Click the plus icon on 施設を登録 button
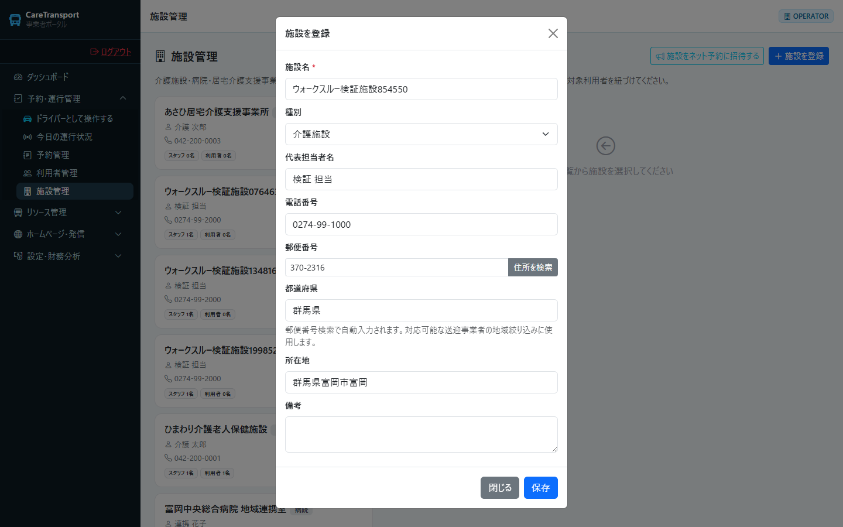Viewport: 843px width, 527px height. coord(778,56)
